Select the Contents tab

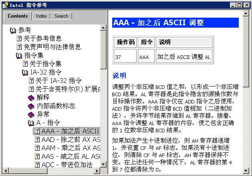[18, 16]
